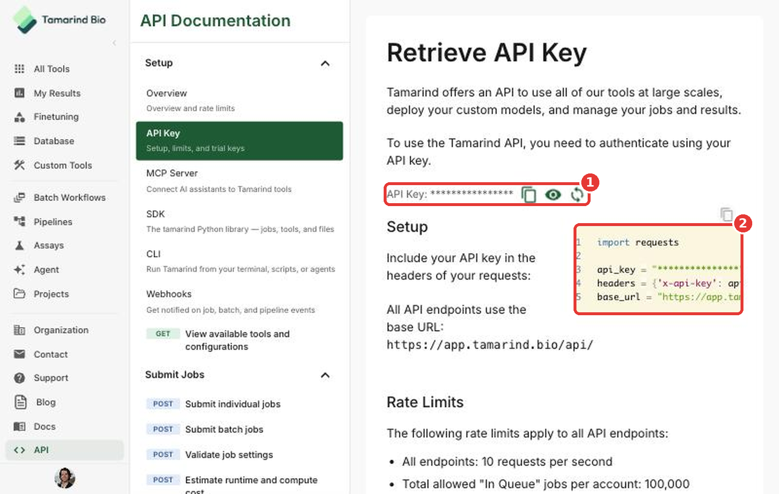Open the SDK documentation entry

[240, 221]
